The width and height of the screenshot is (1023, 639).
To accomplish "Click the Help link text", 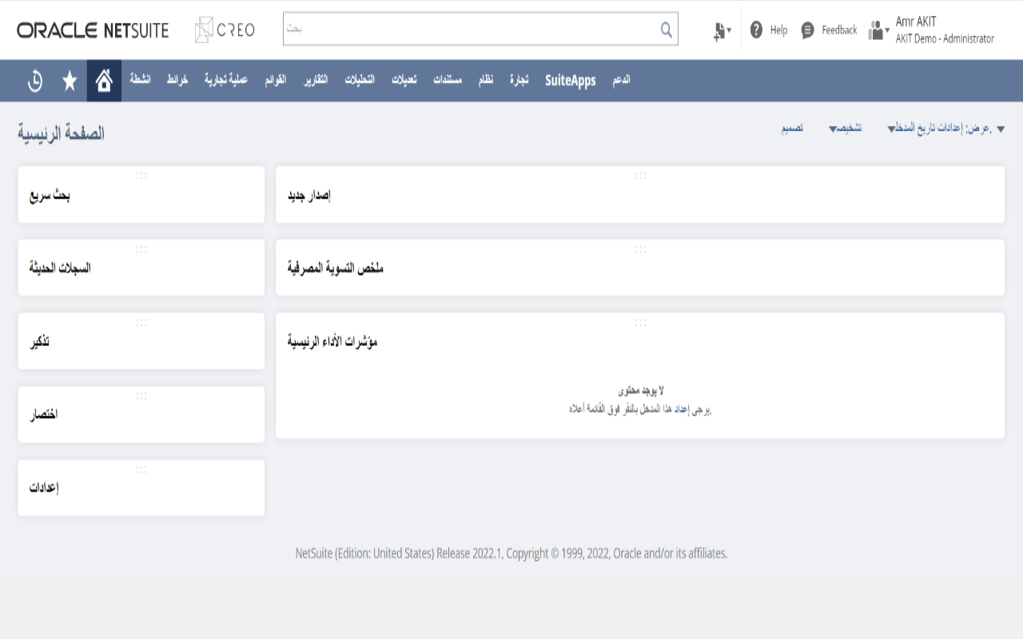I will point(778,30).
